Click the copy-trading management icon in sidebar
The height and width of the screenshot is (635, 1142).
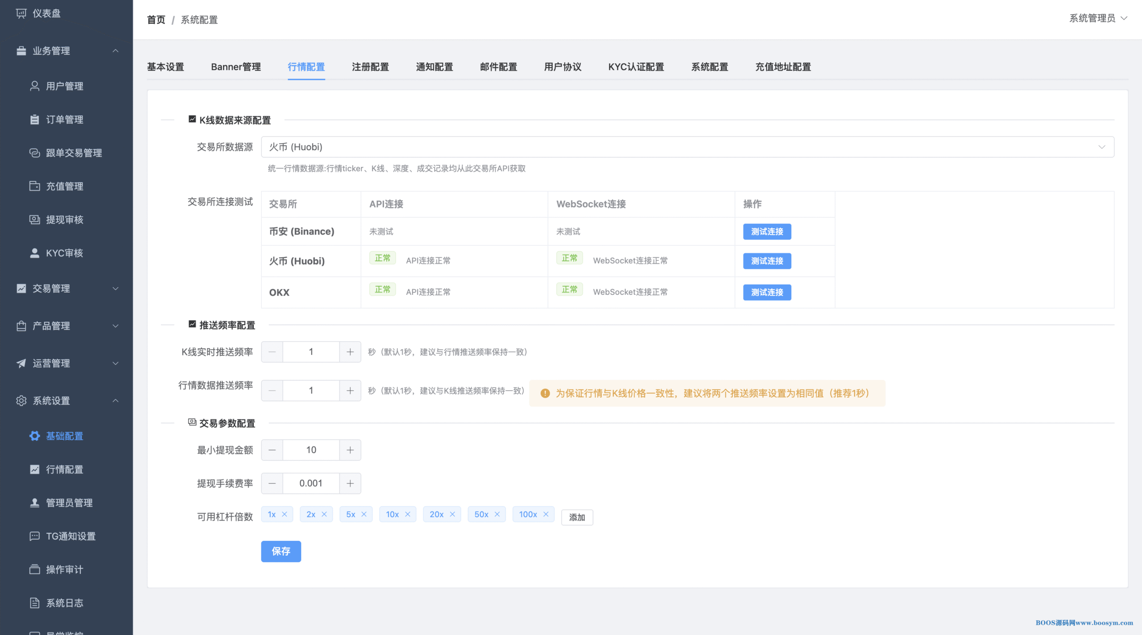[x=34, y=153]
